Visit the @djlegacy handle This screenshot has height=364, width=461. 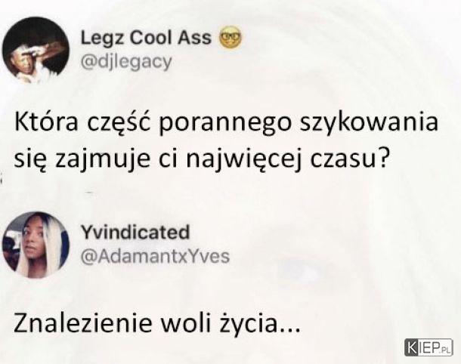click(x=126, y=62)
